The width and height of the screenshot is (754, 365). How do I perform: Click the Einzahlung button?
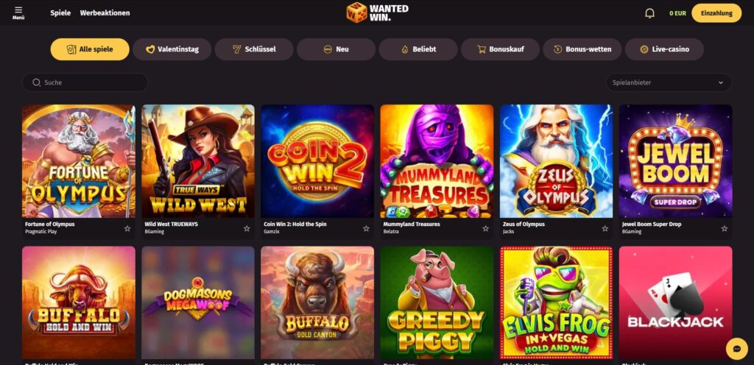[x=716, y=13]
